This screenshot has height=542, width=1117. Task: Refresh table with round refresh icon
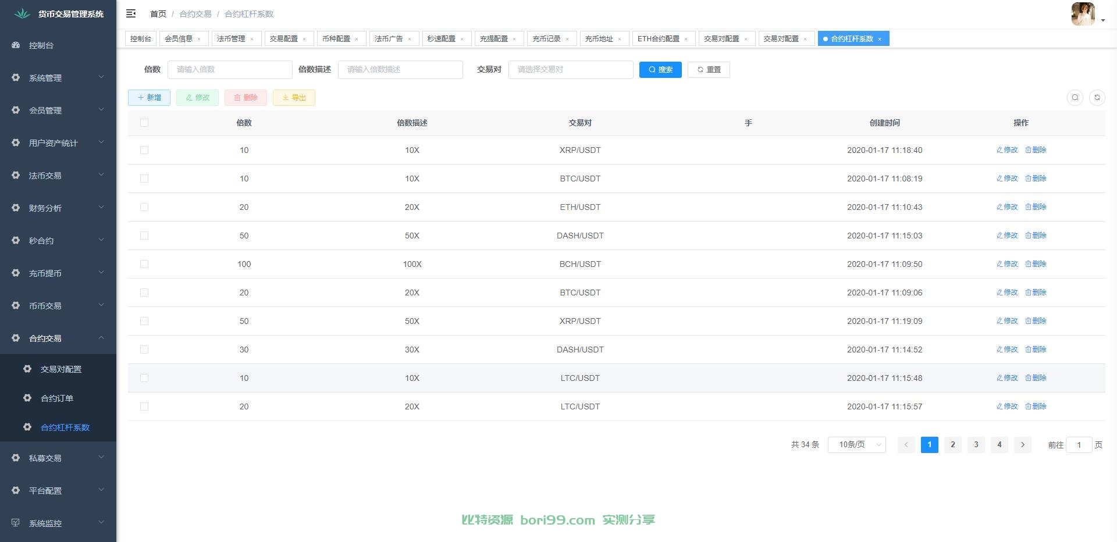coord(1097,98)
